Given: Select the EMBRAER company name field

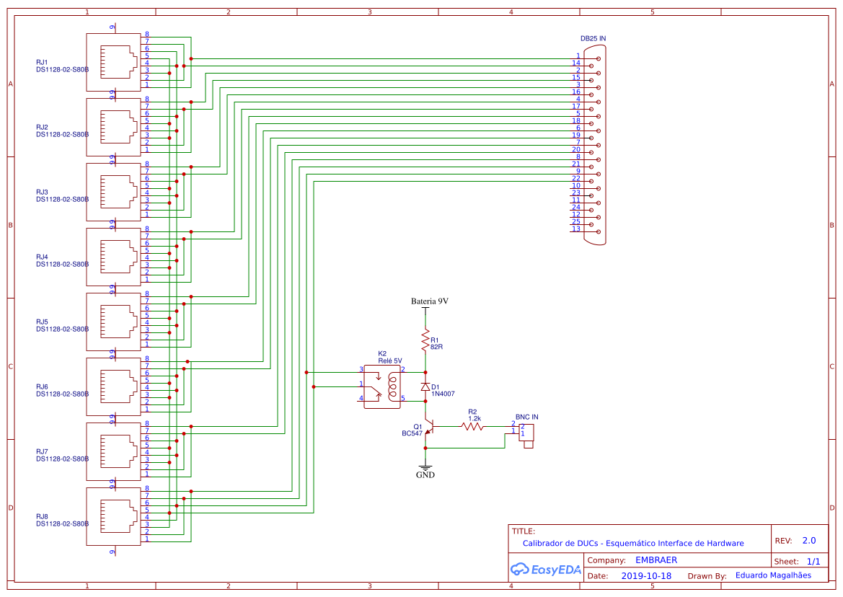Looking at the screenshot, I should pos(657,560).
